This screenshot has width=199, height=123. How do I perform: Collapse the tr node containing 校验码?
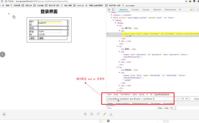point(117,67)
